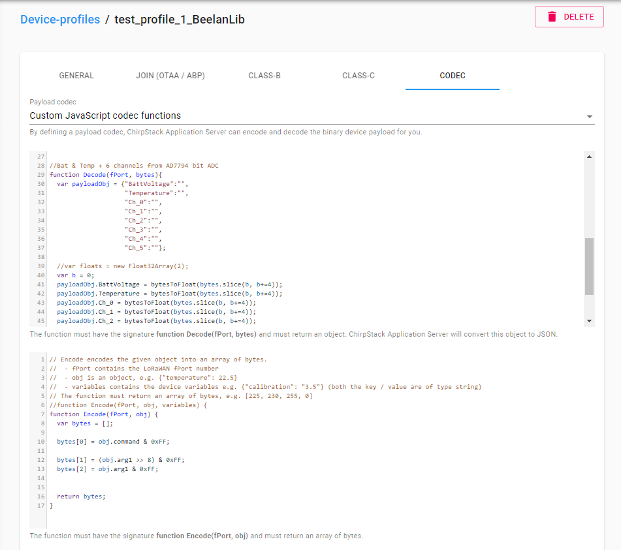Click the '"Ch_3":"",' line

pos(143,230)
